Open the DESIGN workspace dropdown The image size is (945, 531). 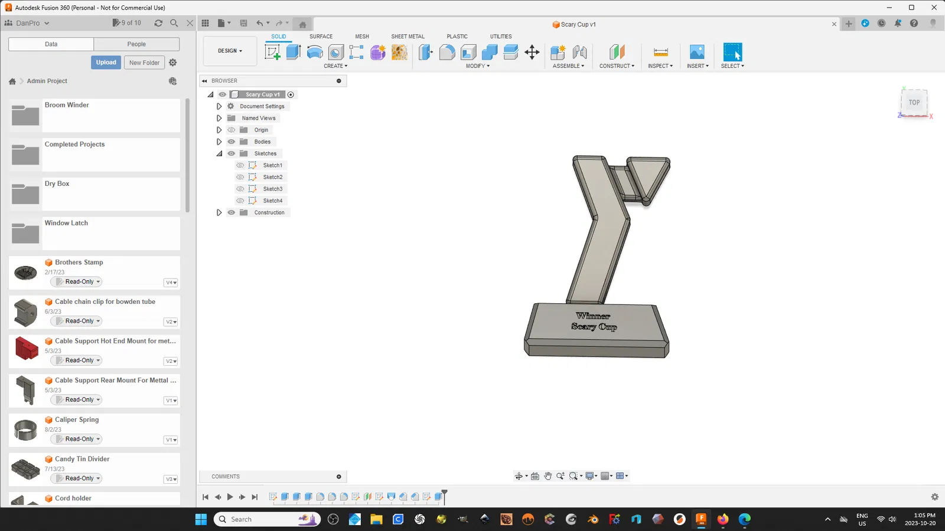point(230,51)
